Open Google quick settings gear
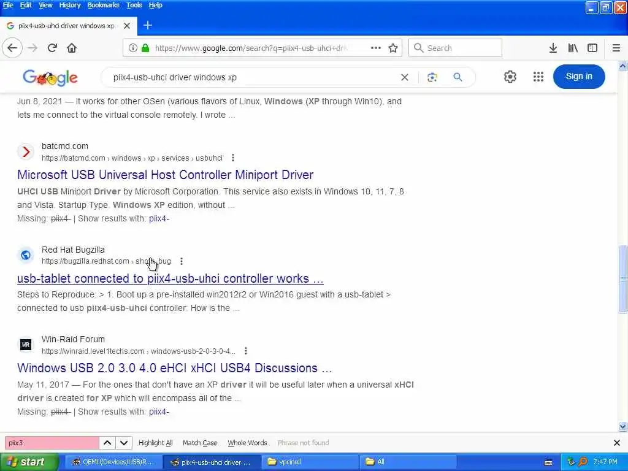Image resolution: width=628 pixels, height=471 pixels. (x=510, y=77)
